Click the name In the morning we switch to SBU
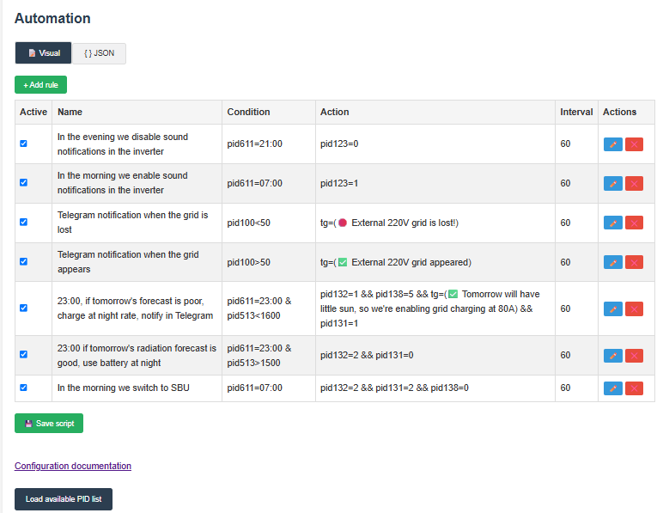The height and width of the screenshot is (513, 657). click(x=123, y=388)
